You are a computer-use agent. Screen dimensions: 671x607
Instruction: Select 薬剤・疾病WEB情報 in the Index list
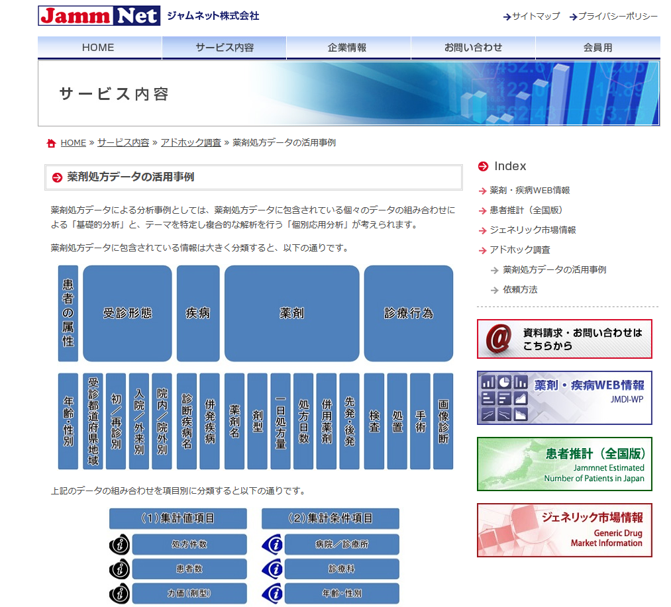[x=529, y=191]
